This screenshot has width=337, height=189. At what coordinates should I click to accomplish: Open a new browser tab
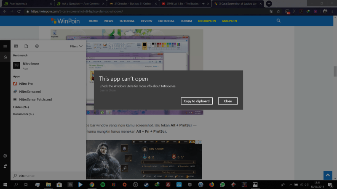(x=269, y=4)
